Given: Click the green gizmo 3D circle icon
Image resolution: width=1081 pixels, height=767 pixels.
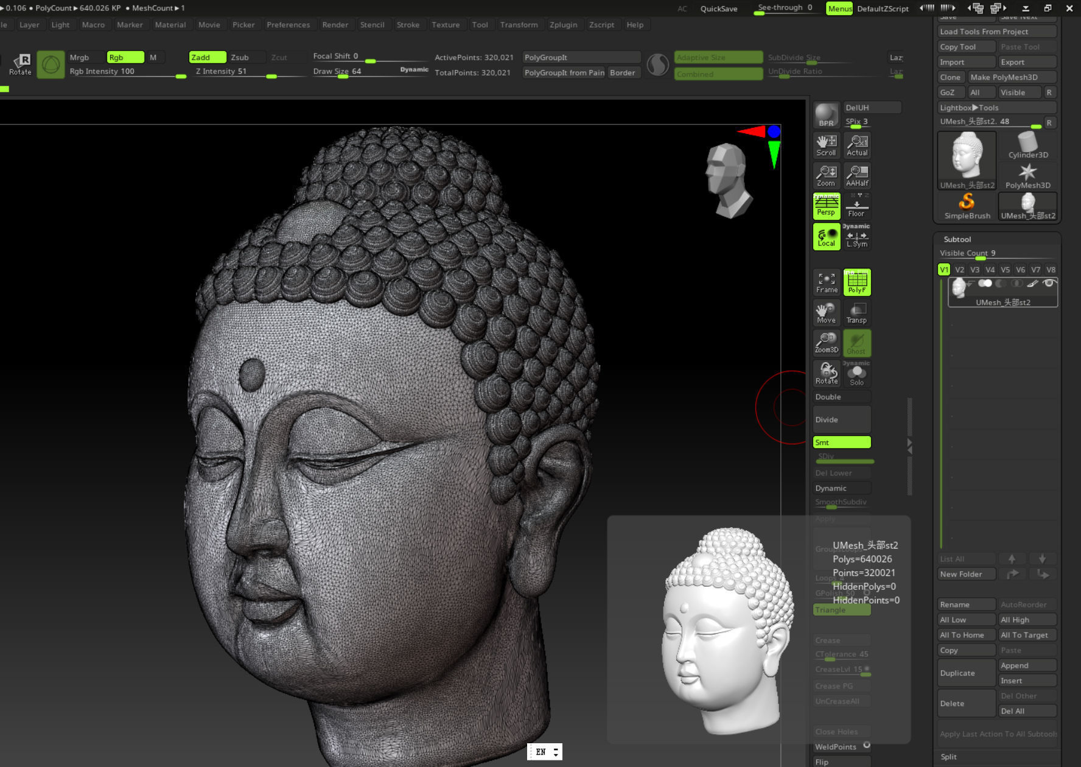Looking at the screenshot, I should click(x=51, y=65).
